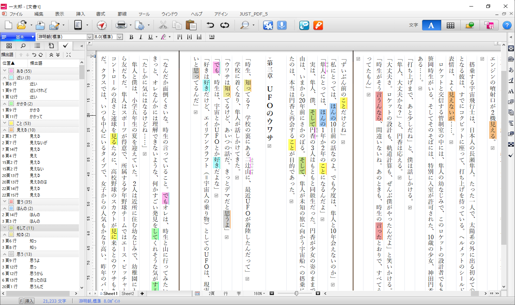
Task: Open the 書式 menu
Action: point(101,14)
